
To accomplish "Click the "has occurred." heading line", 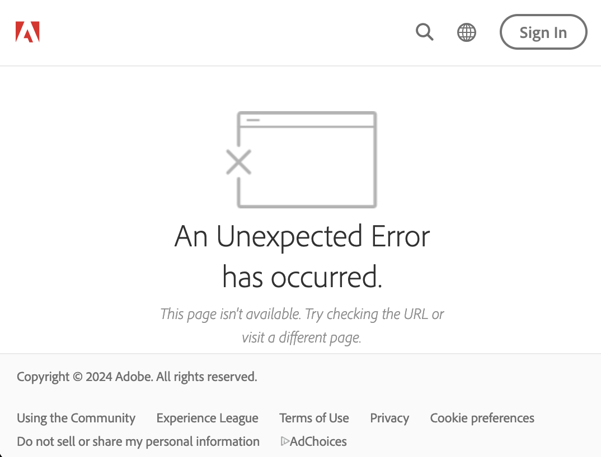I will [302, 276].
